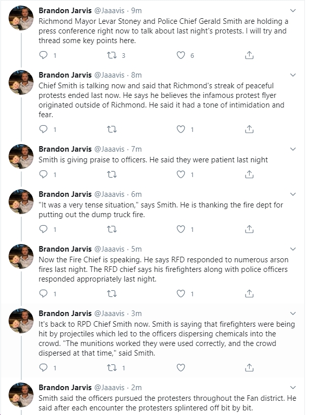The image size is (312, 415).
Task: Click the @Jaaavis handle on the 8m tweet
Action: (x=109, y=75)
